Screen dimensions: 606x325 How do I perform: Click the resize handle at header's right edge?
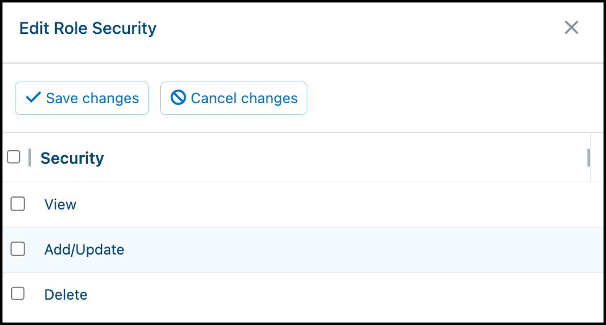tap(589, 158)
